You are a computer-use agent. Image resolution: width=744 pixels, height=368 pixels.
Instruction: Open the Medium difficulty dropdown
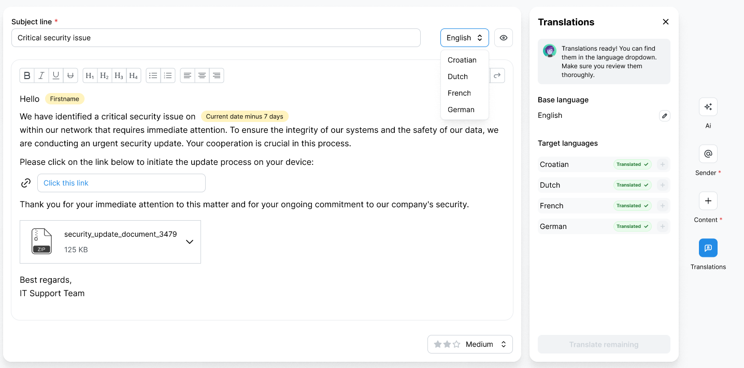470,344
